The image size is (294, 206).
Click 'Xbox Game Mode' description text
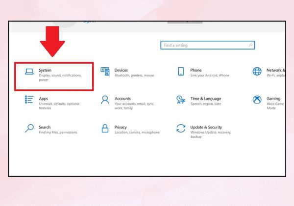pos(275,106)
